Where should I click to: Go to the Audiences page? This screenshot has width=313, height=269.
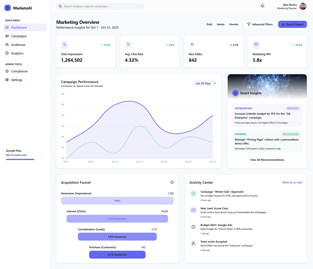(x=25, y=45)
